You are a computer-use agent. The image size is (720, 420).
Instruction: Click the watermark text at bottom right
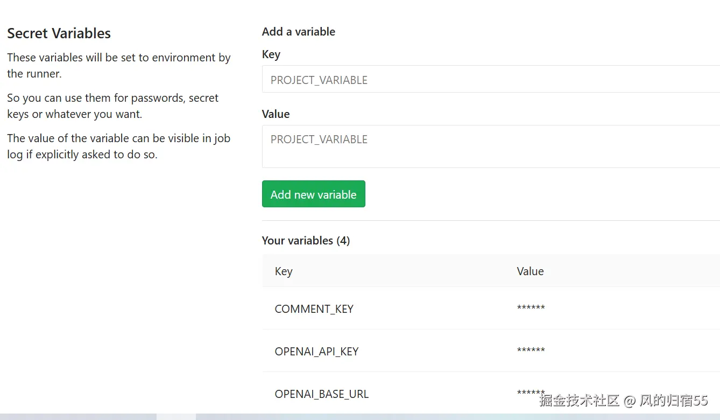[623, 401]
